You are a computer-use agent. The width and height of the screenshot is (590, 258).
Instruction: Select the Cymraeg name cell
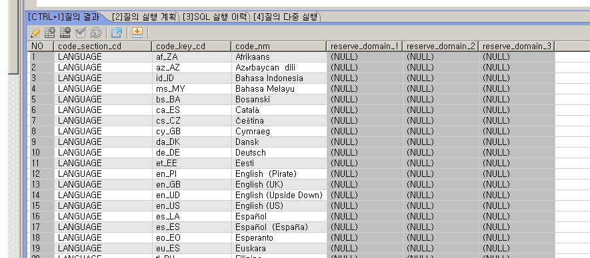click(x=279, y=132)
